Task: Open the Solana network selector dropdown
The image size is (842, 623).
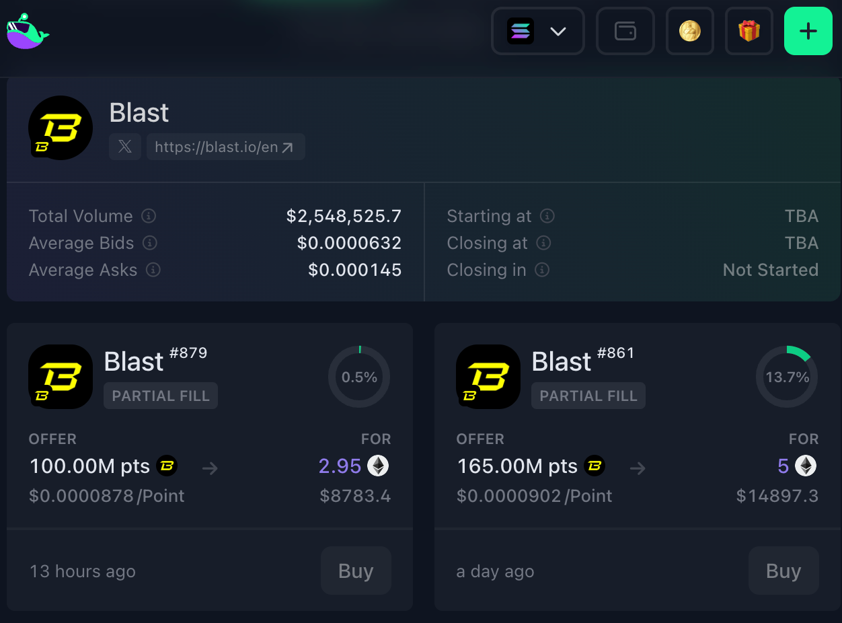Action: 537,31
